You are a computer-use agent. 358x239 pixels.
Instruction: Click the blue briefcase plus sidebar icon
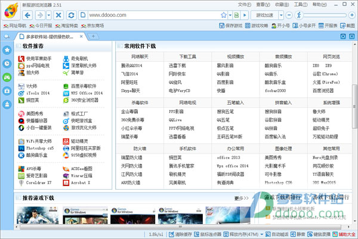point(7,91)
